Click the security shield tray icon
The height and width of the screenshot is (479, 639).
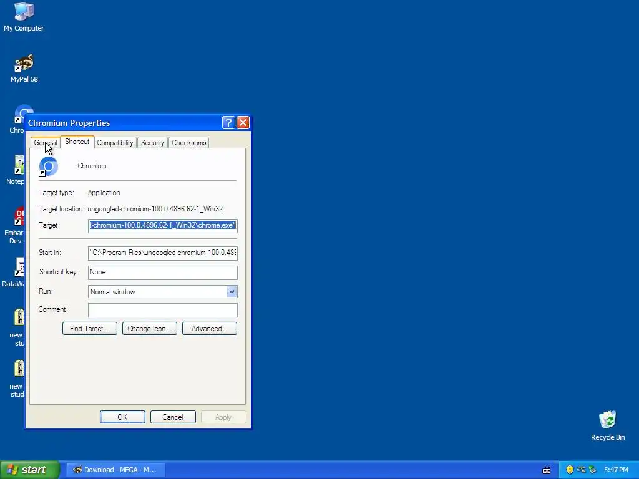(x=570, y=470)
